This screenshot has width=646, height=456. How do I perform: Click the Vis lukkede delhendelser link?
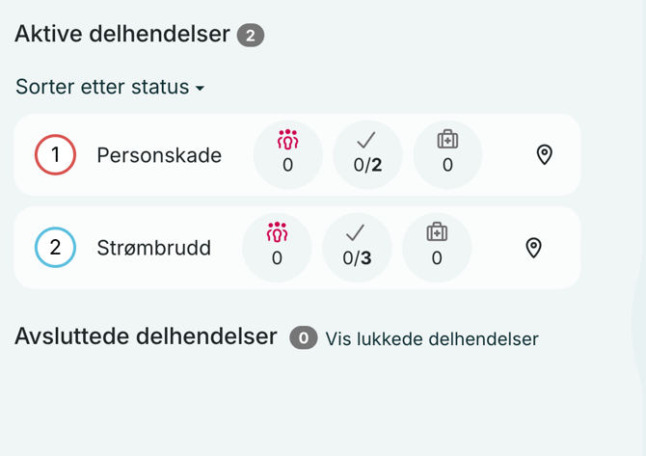[x=432, y=338]
